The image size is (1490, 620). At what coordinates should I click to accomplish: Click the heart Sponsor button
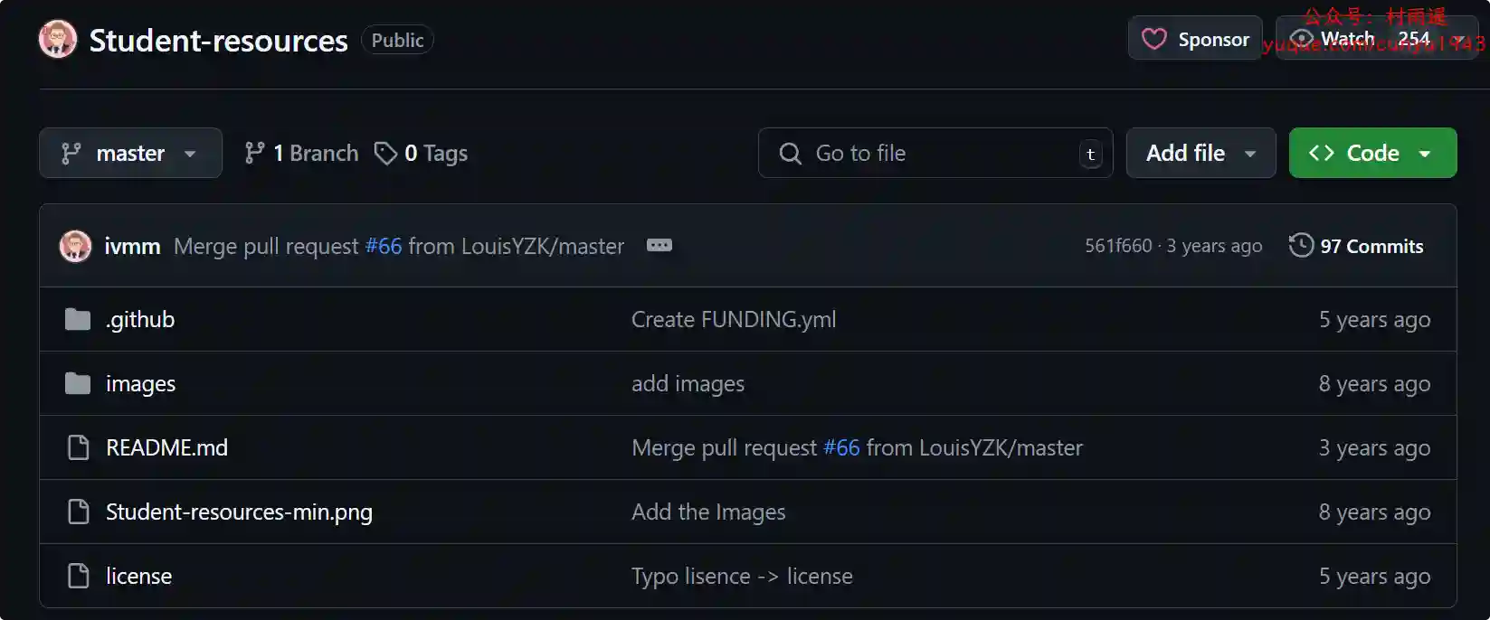(1194, 39)
